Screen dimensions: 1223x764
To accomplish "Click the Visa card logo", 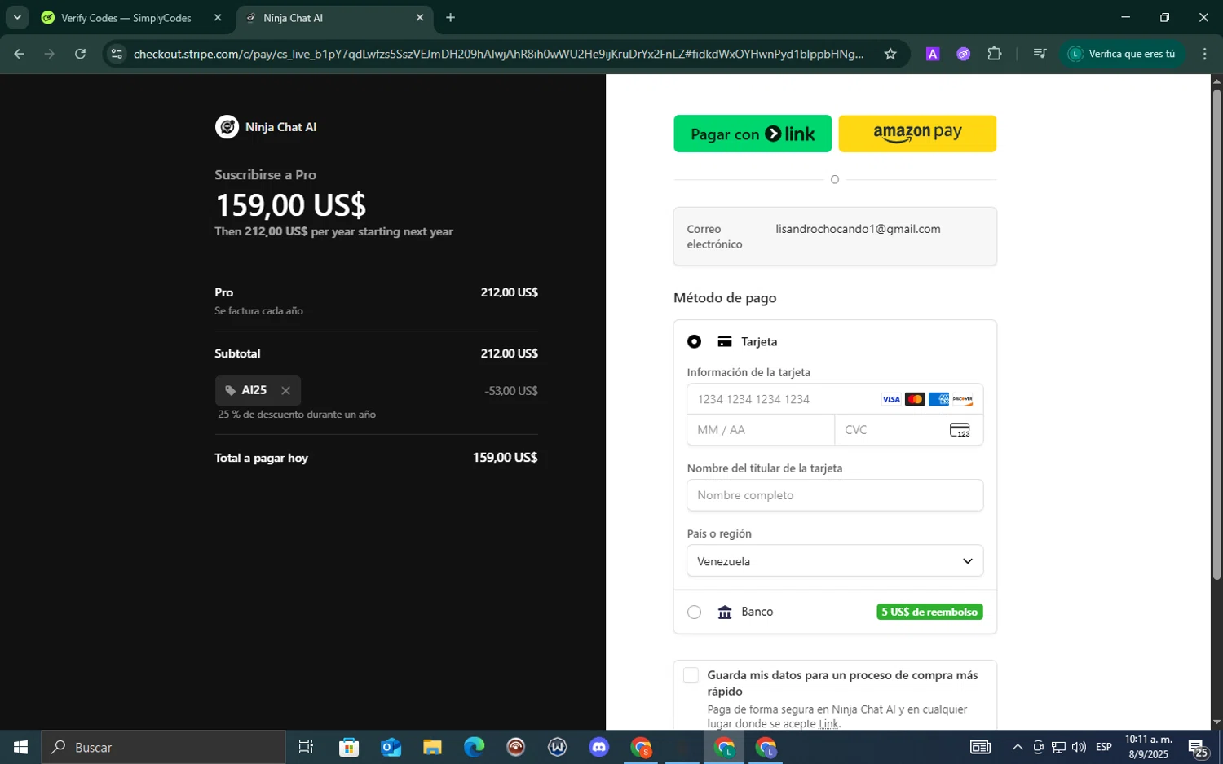I will (891, 399).
